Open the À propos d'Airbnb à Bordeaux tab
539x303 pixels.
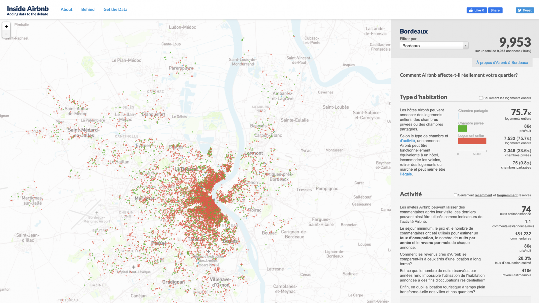tap(502, 63)
